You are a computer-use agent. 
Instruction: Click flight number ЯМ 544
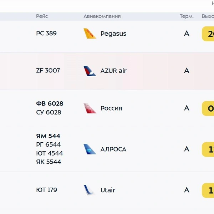click(x=48, y=136)
